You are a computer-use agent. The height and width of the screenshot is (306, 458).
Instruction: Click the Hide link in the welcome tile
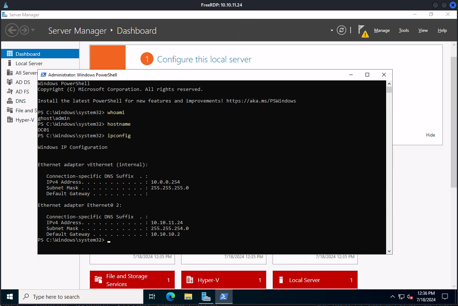(430, 135)
